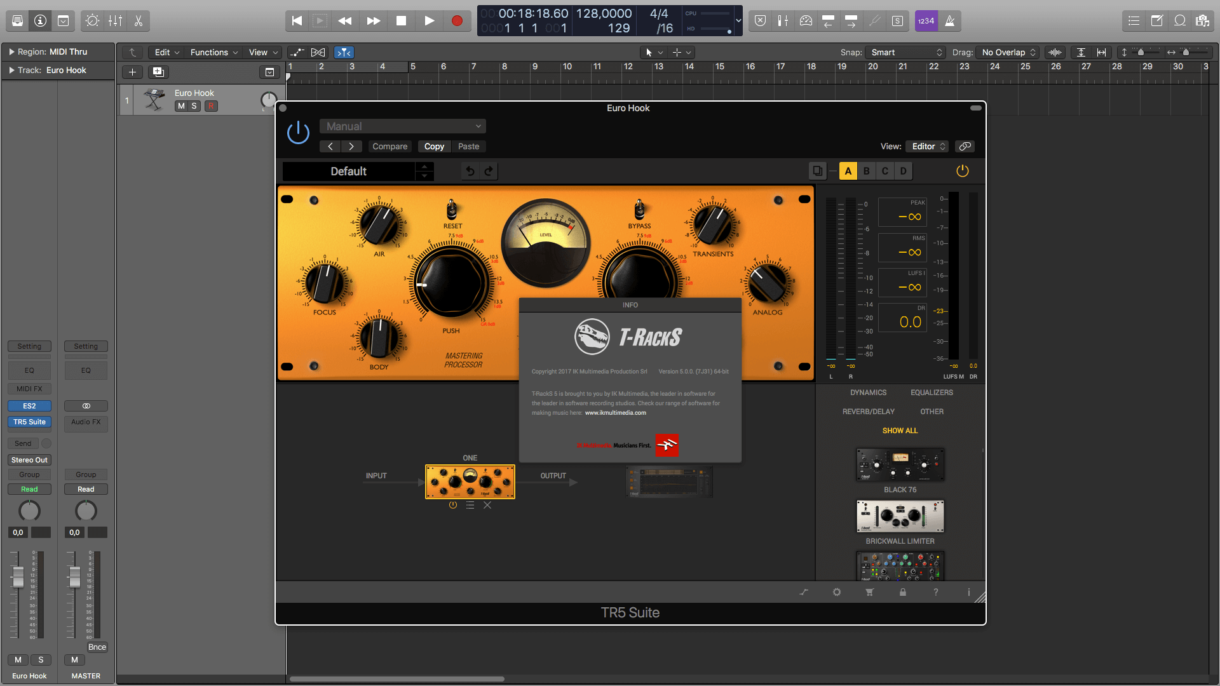Filter modules by DYNAMICS

tap(868, 393)
